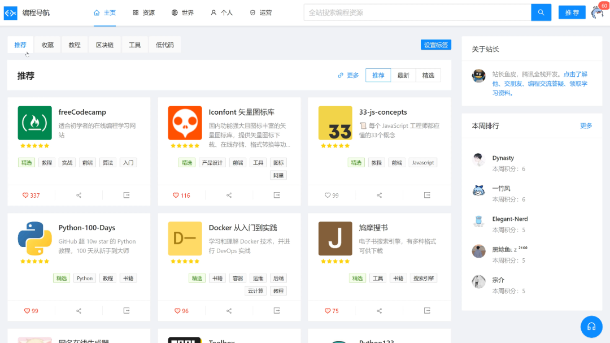Switch list sorting to 最新
Viewport: 610px width, 343px height.
click(x=403, y=76)
